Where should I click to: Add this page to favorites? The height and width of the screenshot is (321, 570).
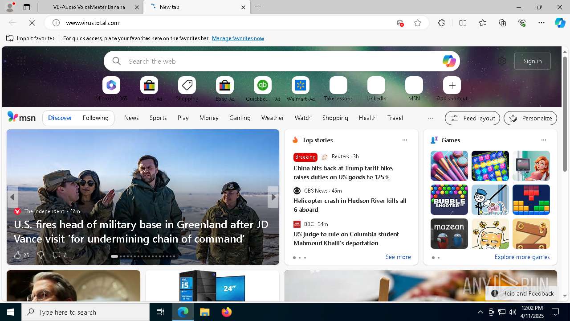point(418,23)
